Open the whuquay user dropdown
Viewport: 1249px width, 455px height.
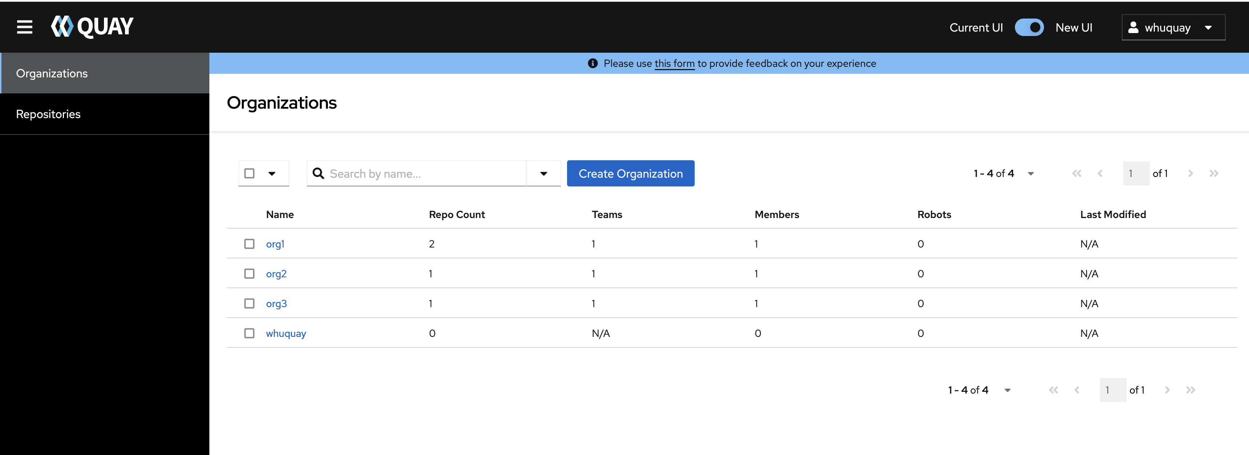[1173, 28]
